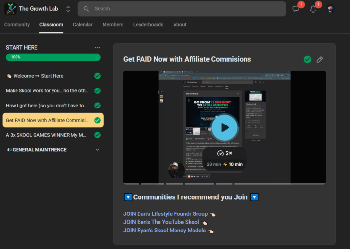Toggle completion check for 3x SKOOL GAMES WINNER

tap(97, 135)
